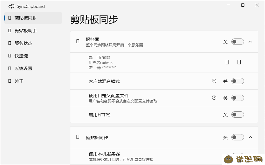Toggle the 服务器 switch on
Screen dimensions: 265x165
point(238,42)
